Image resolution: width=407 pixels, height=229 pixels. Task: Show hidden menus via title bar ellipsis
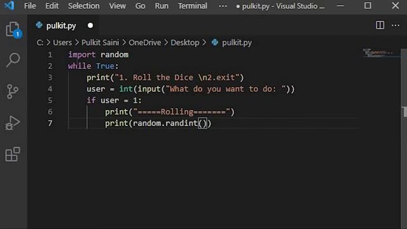[x=223, y=6]
